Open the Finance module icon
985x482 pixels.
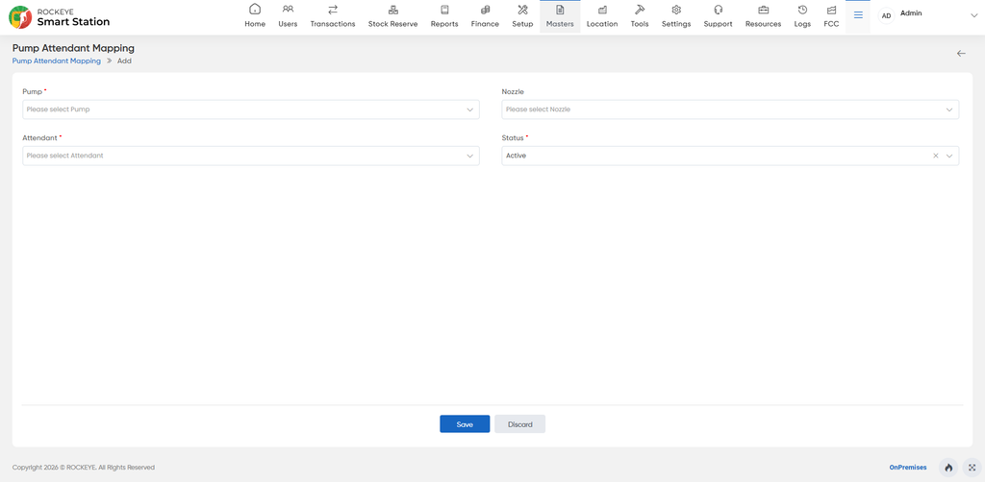click(x=485, y=10)
